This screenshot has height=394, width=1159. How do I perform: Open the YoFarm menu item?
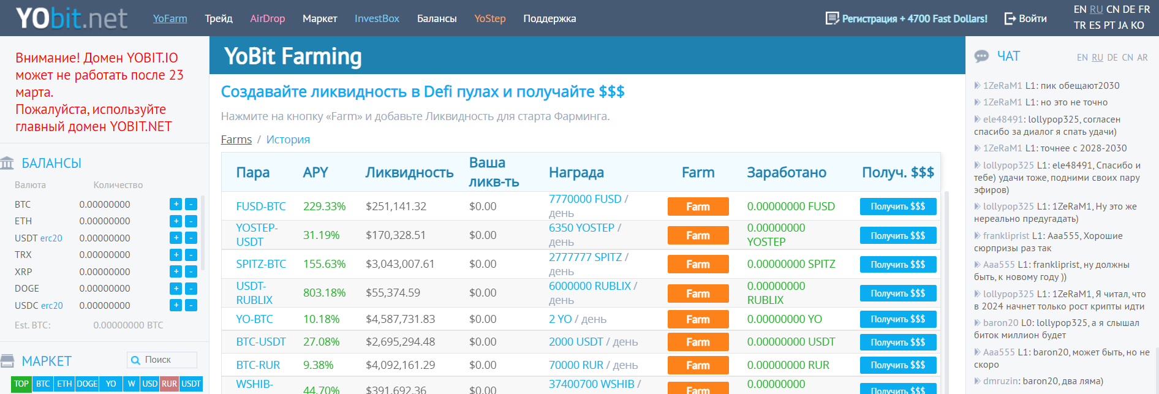tap(170, 18)
